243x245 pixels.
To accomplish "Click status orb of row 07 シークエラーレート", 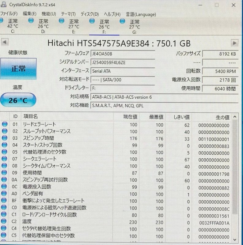I will tap(4, 159).
